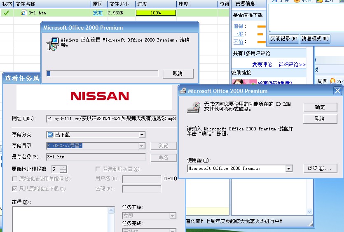Click the sun weather icon next to 周四

tap(332, 81)
